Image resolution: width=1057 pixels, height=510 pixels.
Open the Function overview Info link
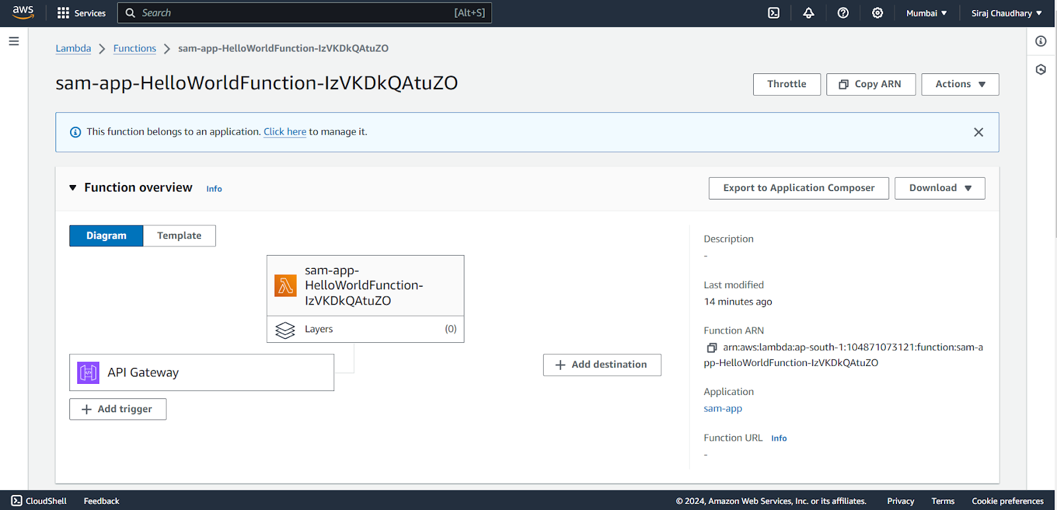click(214, 189)
